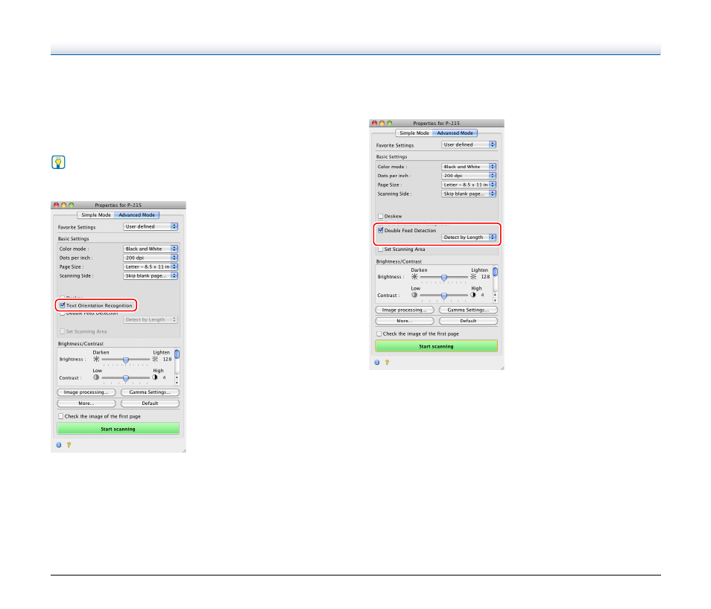This screenshot has height=609, width=711.
Task: Click Start scanning in right window
Action: pos(436,346)
